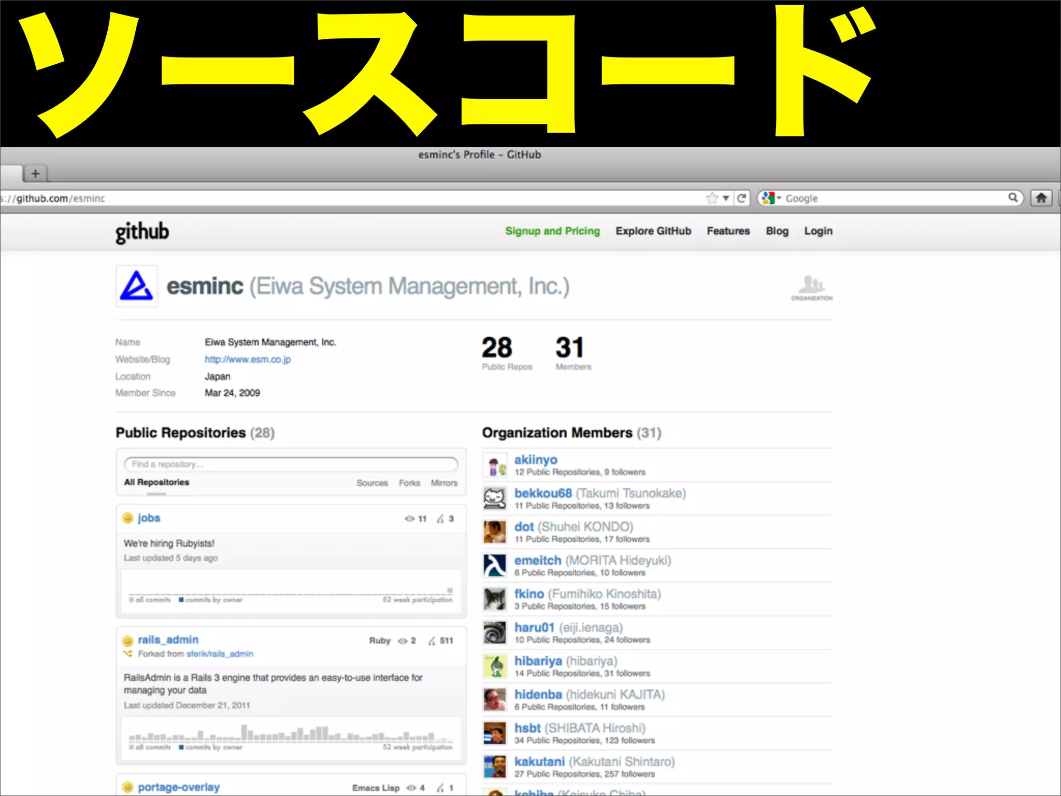Focus the Find a repository field

[x=291, y=464]
